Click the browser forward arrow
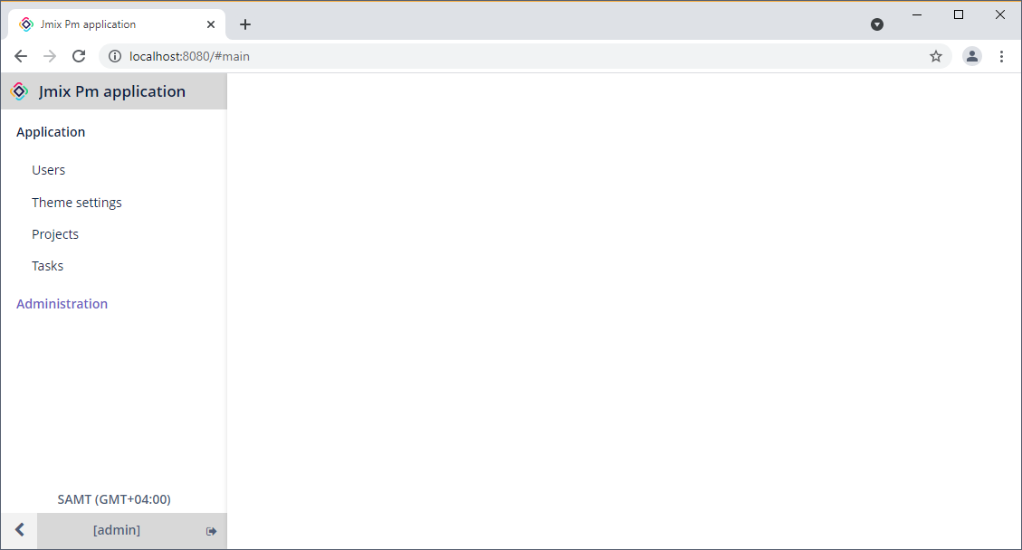Screen dimensions: 1022x550 point(50,57)
